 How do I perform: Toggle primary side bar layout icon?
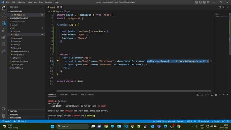pos(196,2)
